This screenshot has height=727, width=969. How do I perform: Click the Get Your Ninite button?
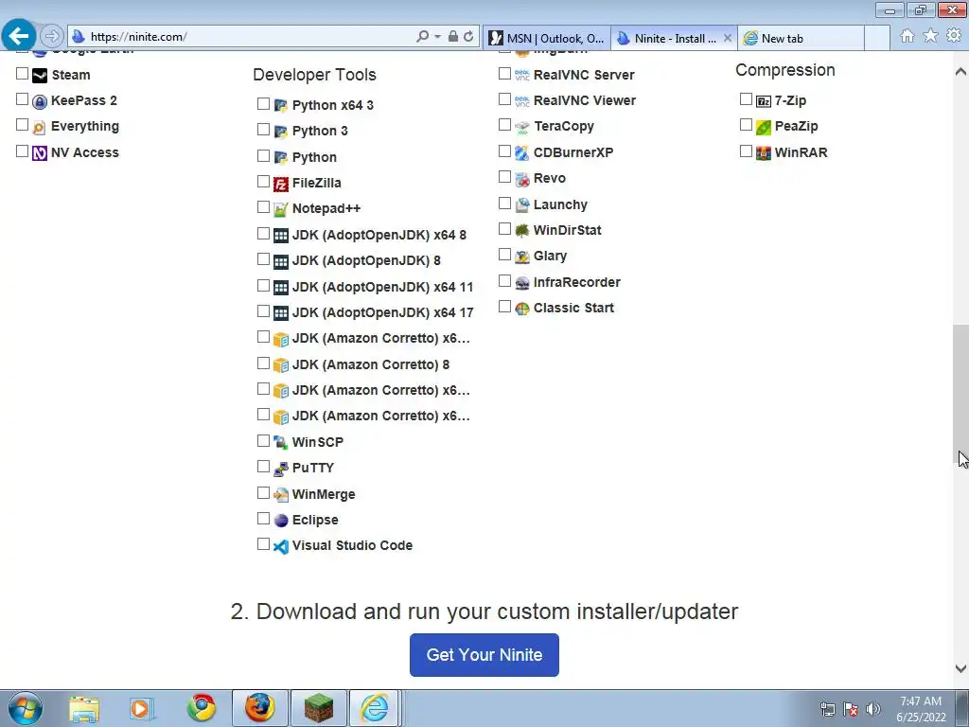[484, 655]
